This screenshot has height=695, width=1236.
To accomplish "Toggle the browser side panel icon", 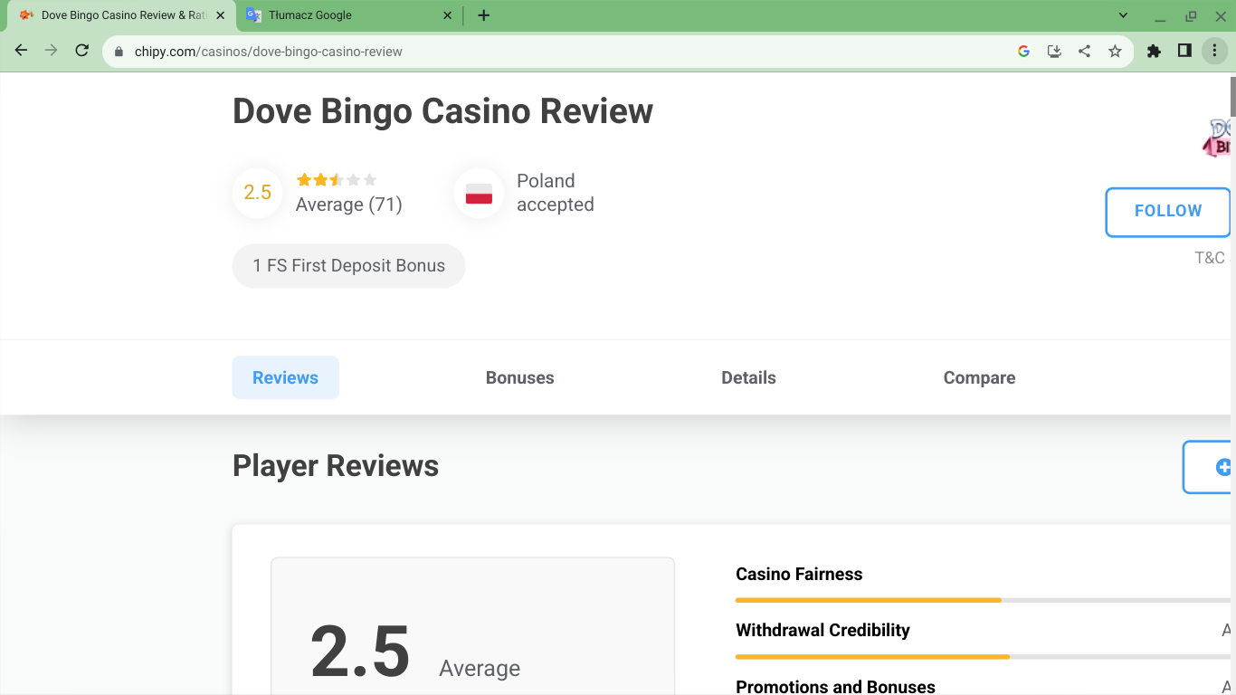I will point(1184,52).
